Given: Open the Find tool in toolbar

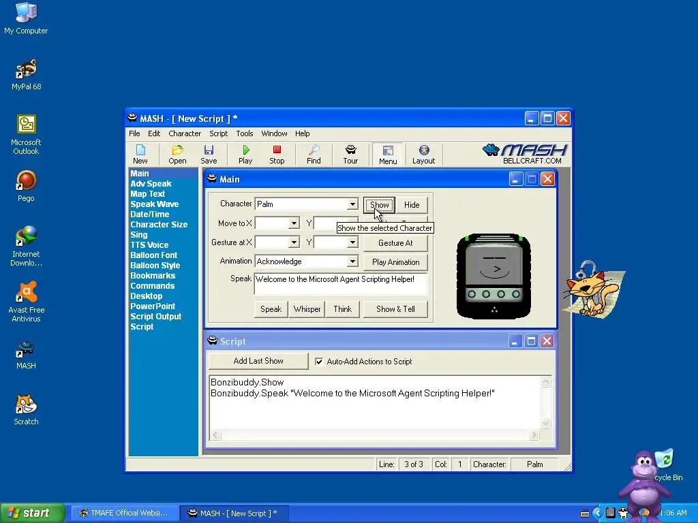Looking at the screenshot, I should [x=314, y=155].
